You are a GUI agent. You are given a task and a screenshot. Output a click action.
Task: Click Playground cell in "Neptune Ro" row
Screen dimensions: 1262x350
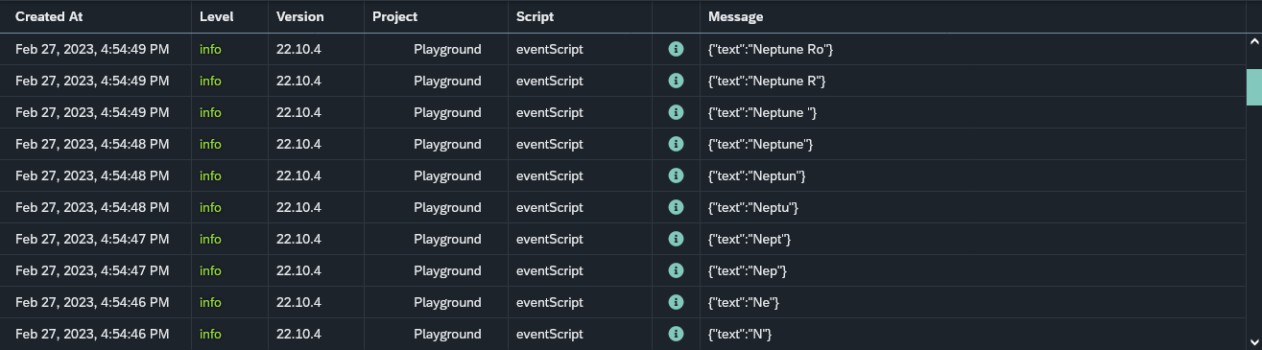pyautogui.click(x=447, y=49)
